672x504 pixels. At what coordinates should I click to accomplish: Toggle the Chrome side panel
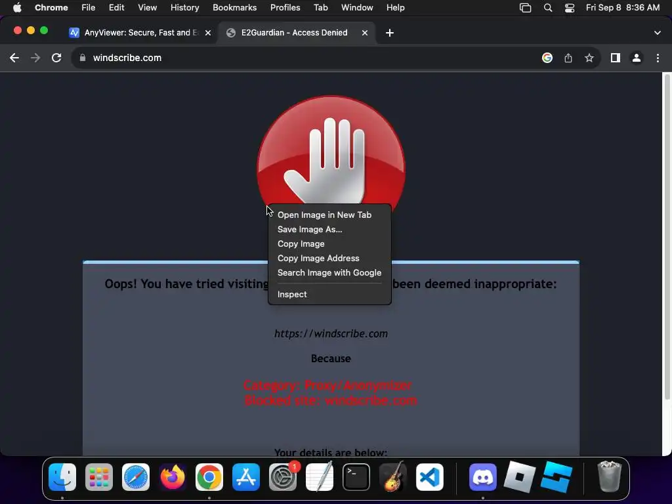pyautogui.click(x=616, y=58)
